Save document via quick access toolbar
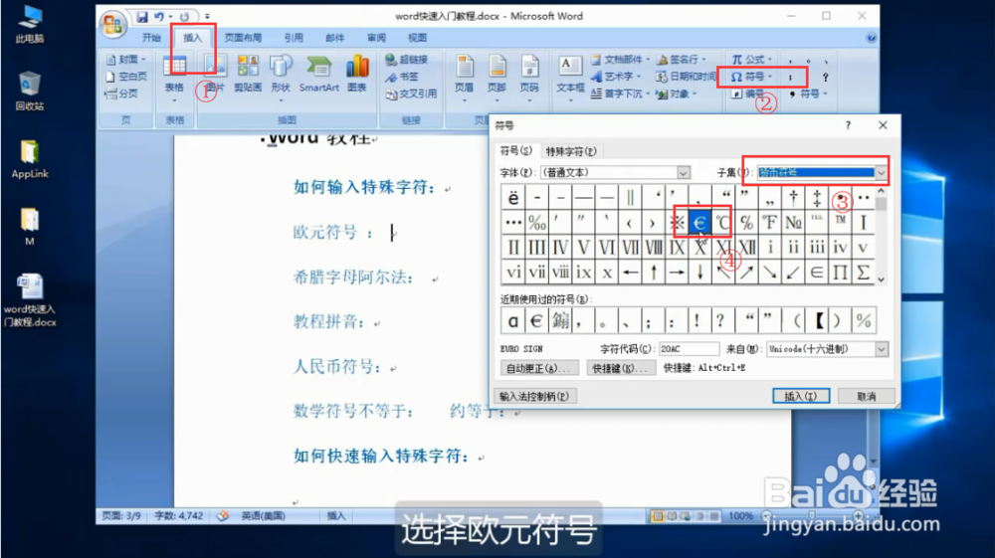This screenshot has height=558, width=995. click(142, 17)
